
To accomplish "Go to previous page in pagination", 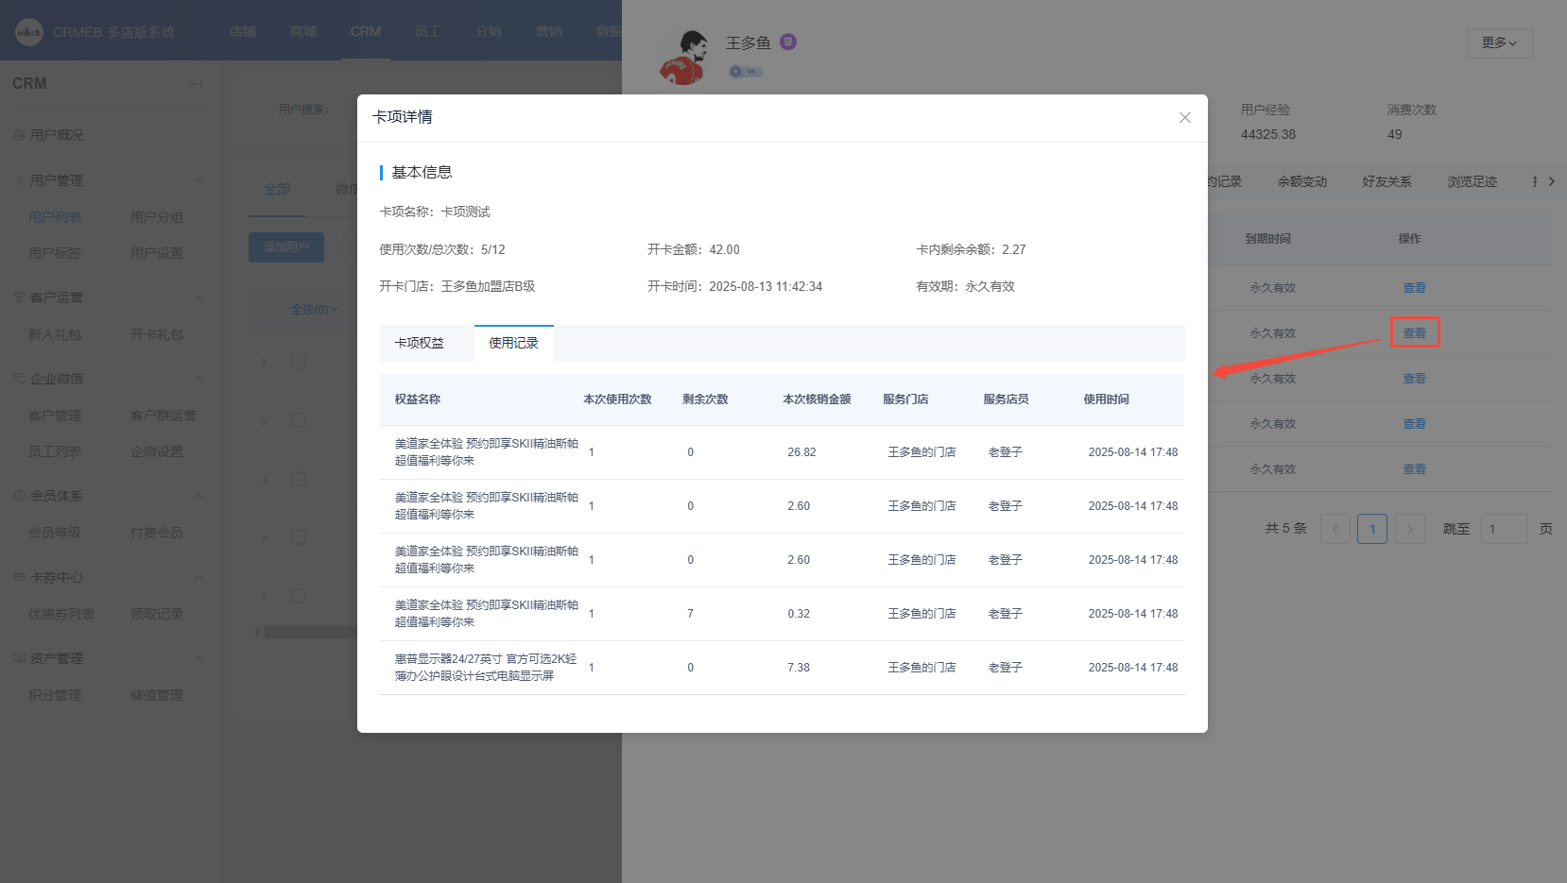I will [1335, 529].
